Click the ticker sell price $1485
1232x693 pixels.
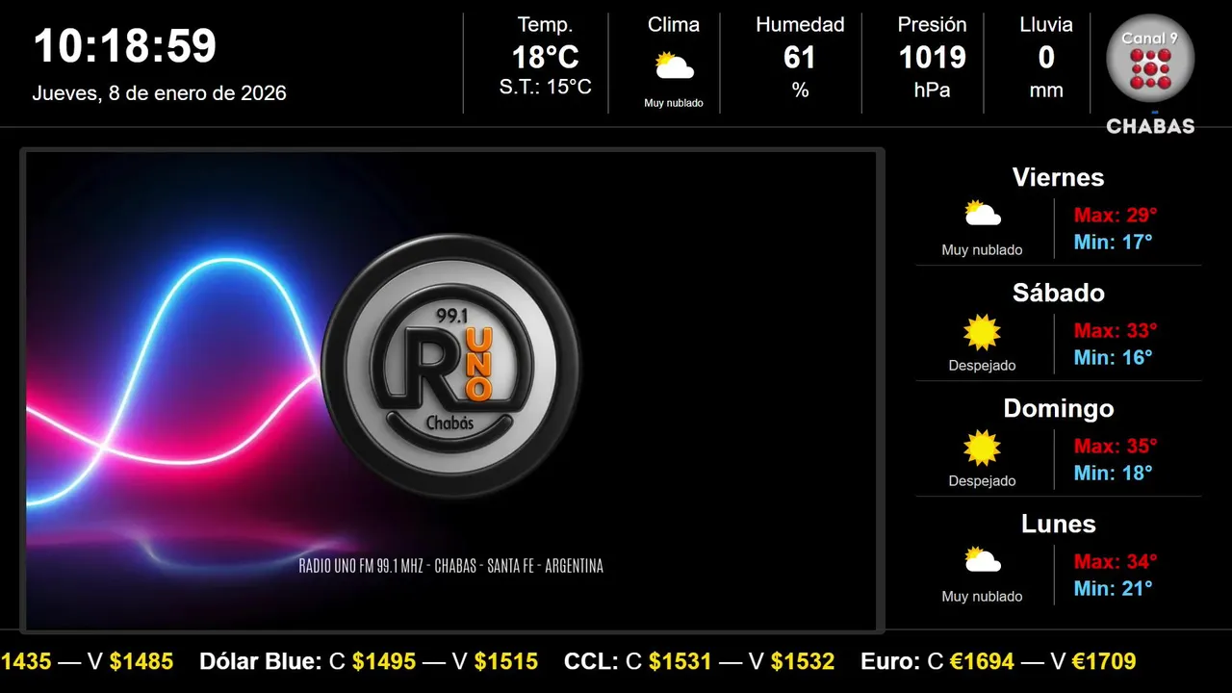coord(141,661)
